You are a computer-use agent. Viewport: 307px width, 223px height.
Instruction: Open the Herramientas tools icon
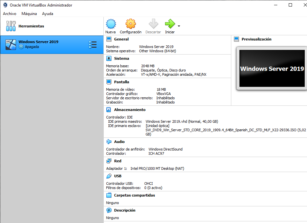(11, 26)
